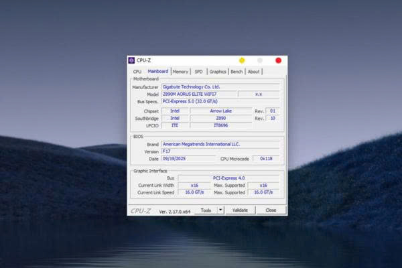Open the Memory tab
This screenshot has width=402, height=268.
pyautogui.click(x=180, y=72)
